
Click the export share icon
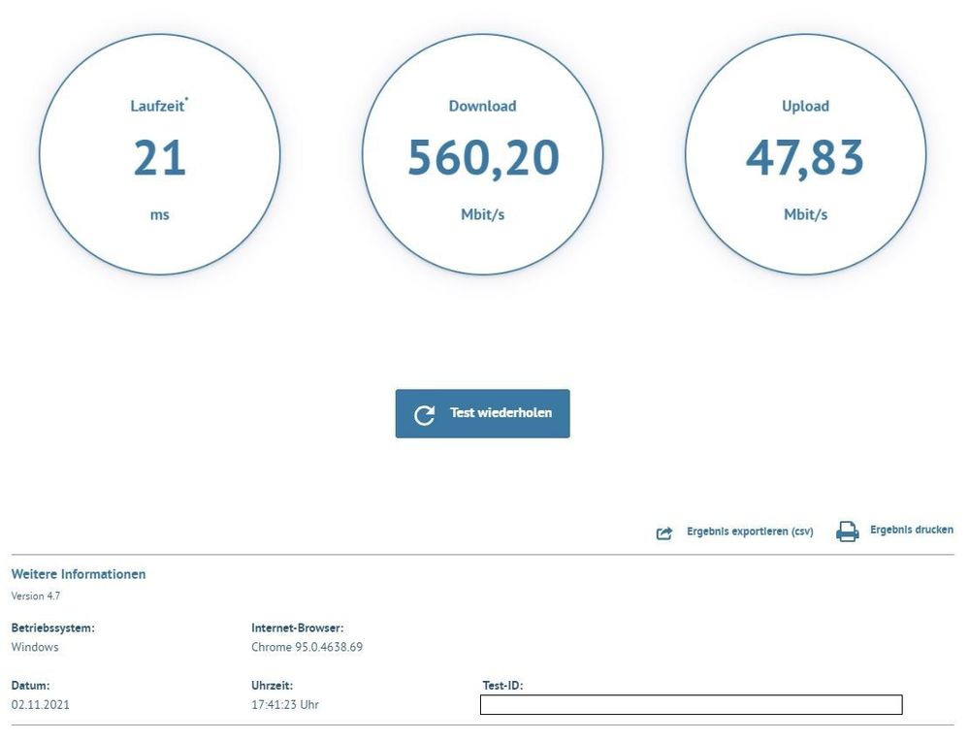coord(663,532)
